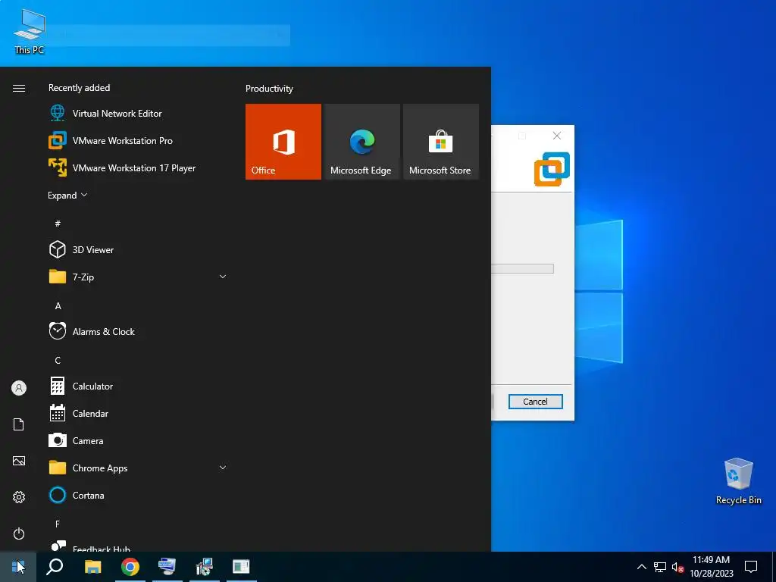Click Cancel in the installer dialog
This screenshot has height=582, width=776.
coord(536,402)
